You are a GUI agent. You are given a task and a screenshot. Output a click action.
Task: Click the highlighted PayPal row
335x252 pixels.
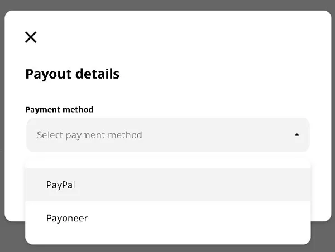coord(167,185)
